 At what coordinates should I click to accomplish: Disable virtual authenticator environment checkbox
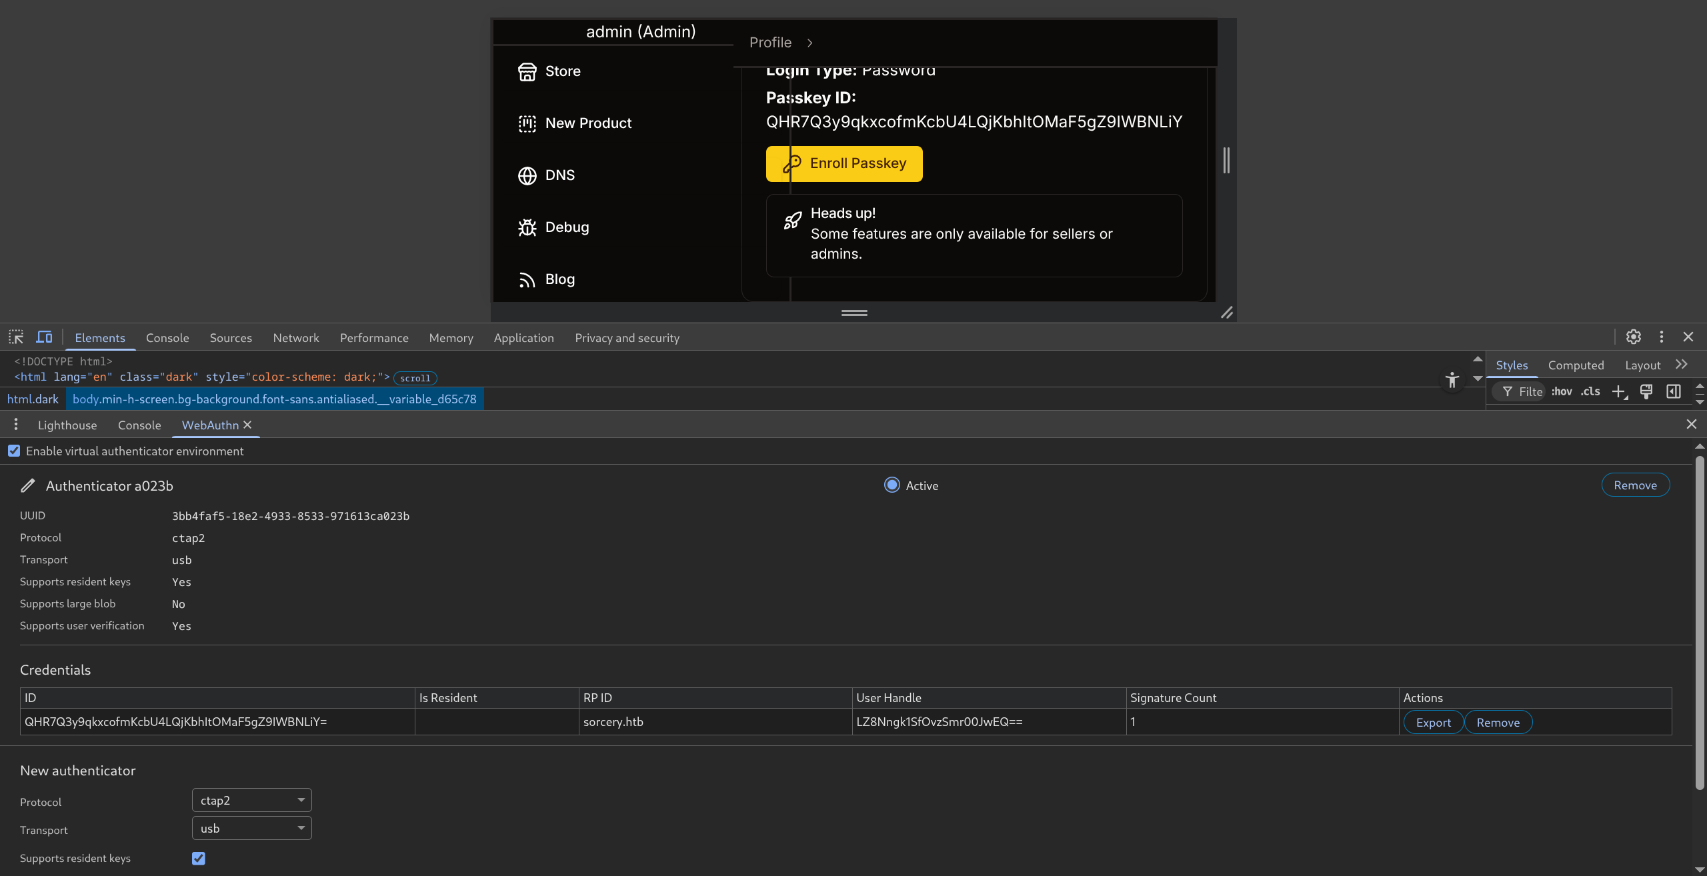click(x=14, y=451)
